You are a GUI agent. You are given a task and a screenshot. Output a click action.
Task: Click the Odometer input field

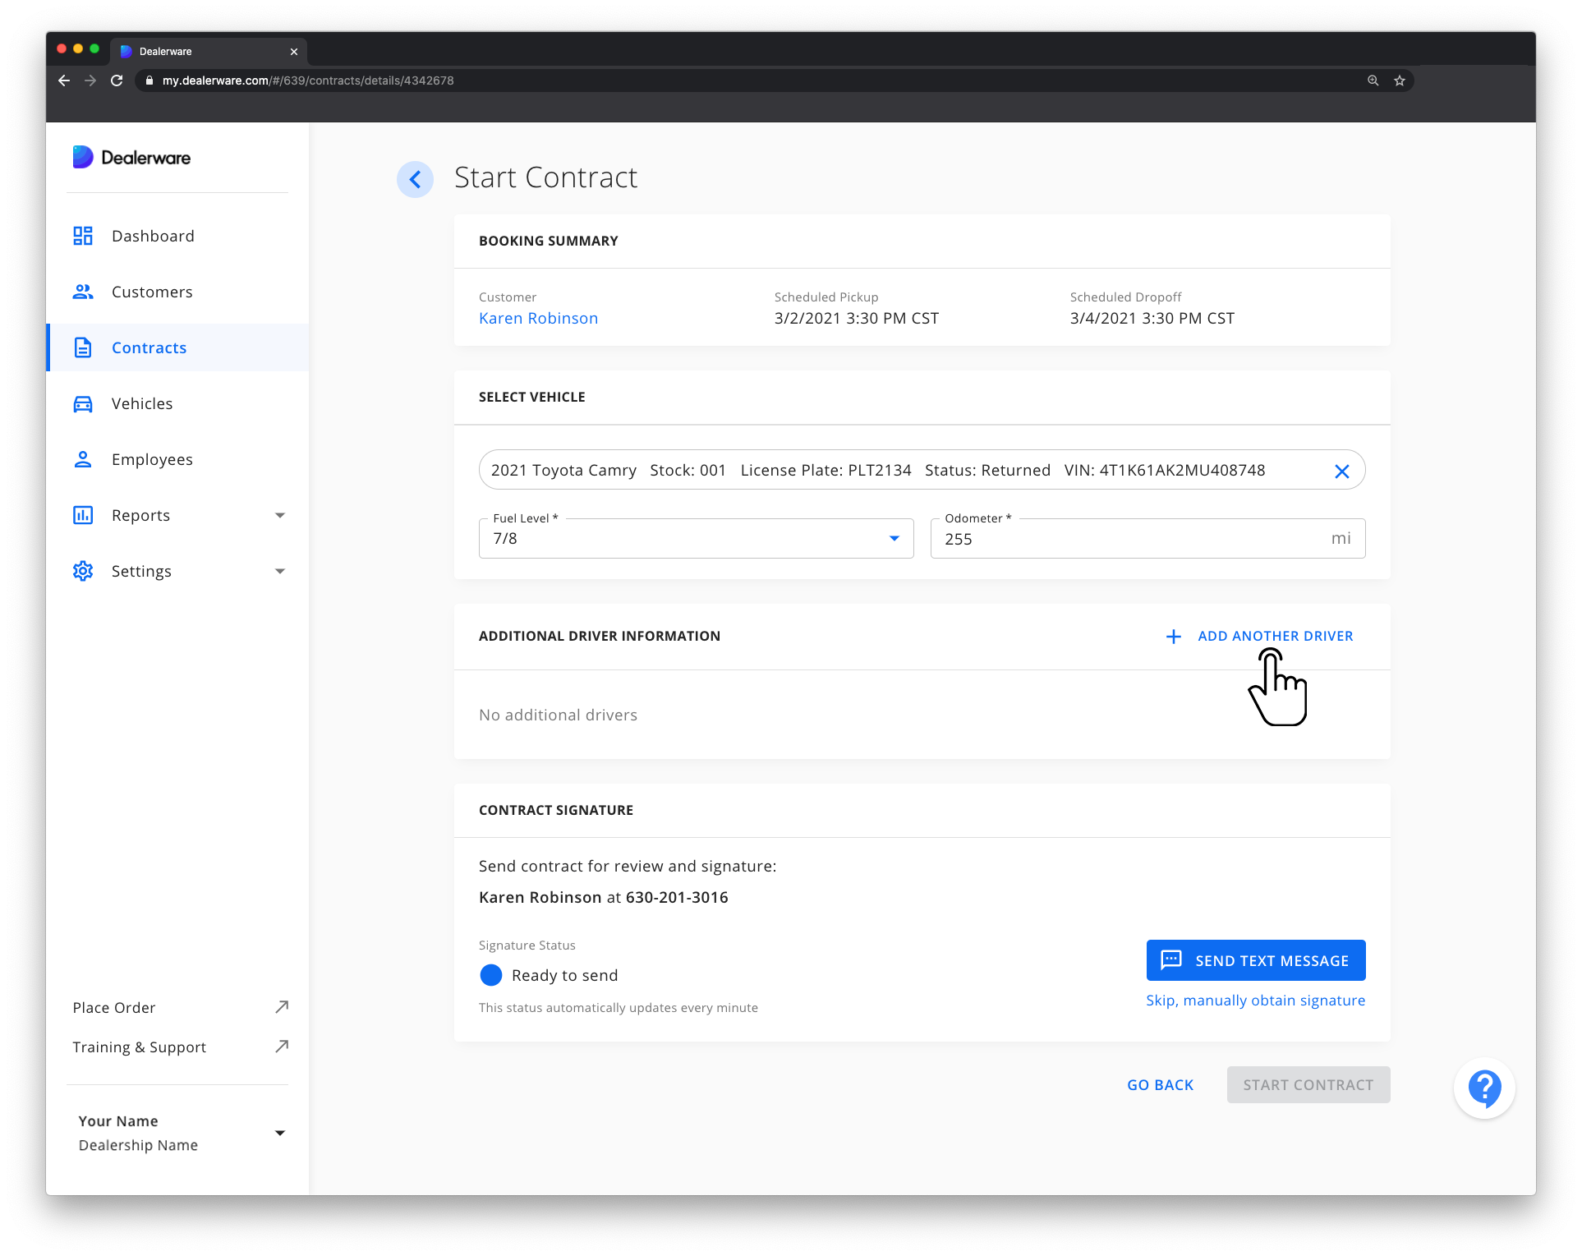1147,538
